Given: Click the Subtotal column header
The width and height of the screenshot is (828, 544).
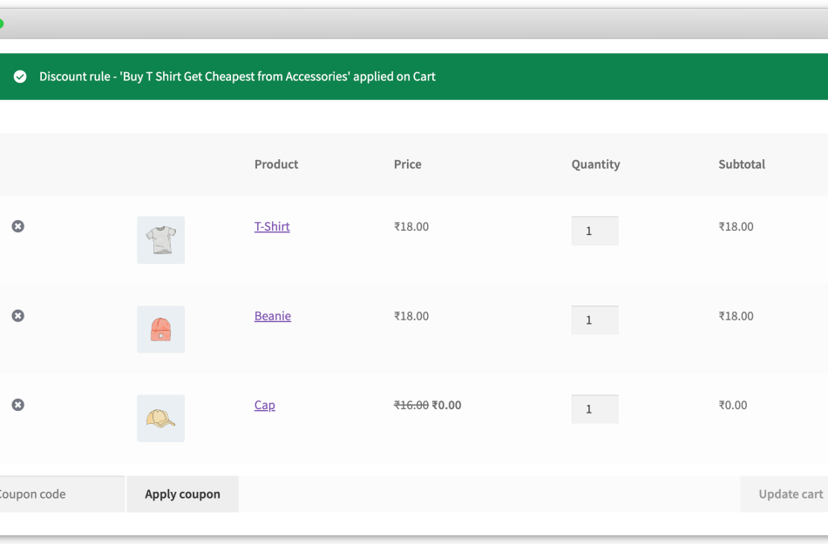Looking at the screenshot, I should 742,164.
